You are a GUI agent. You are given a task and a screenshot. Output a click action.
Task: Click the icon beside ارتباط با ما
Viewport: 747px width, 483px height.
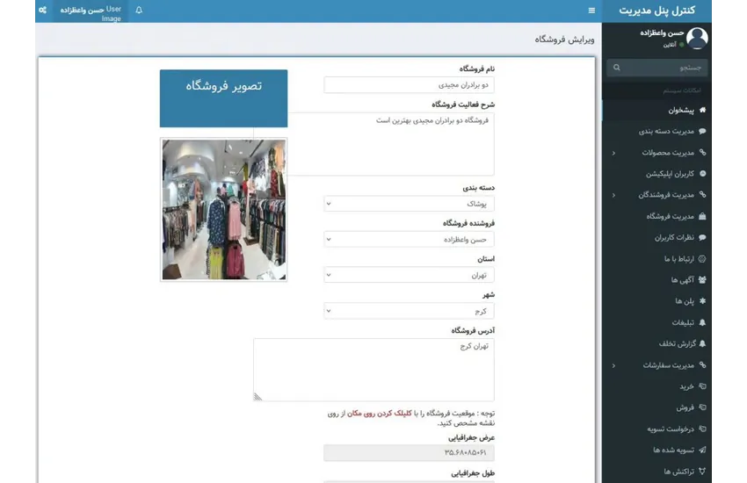click(x=702, y=259)
